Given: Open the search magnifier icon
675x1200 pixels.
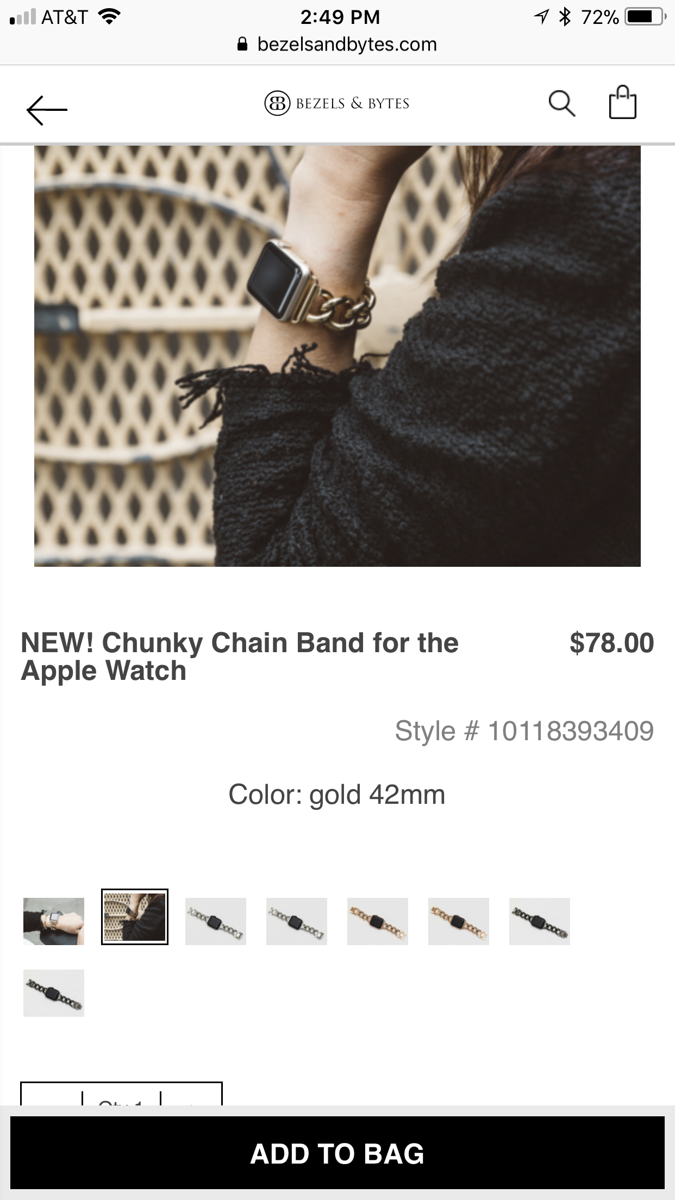Looking at the screenshot, I should 561,103.
